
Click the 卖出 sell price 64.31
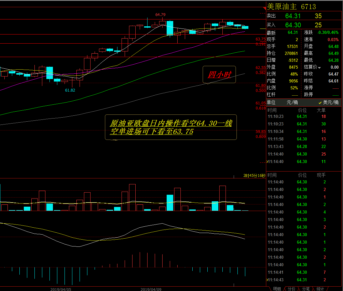(293, 16)
